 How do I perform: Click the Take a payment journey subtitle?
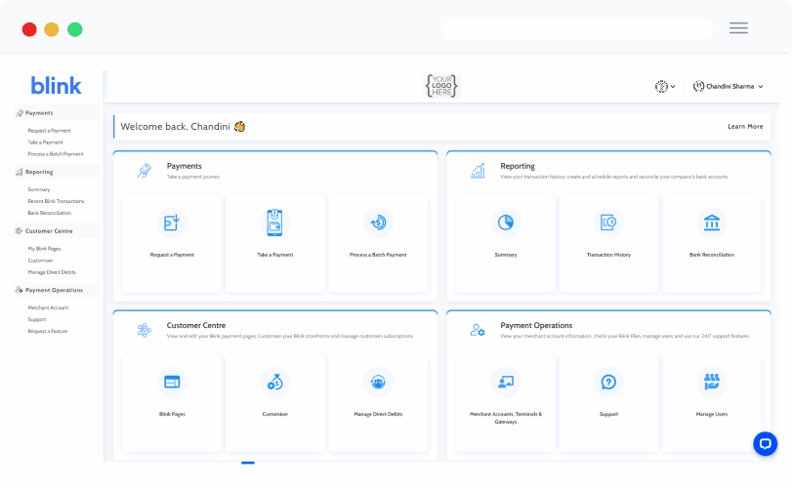(193, 177)
